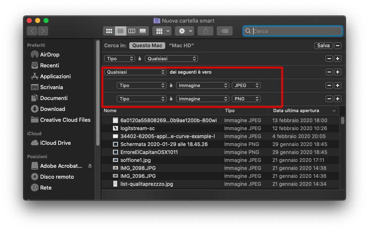369x231 pixels.
Task: Switch to icon view in toolbar
Action: 109,31
